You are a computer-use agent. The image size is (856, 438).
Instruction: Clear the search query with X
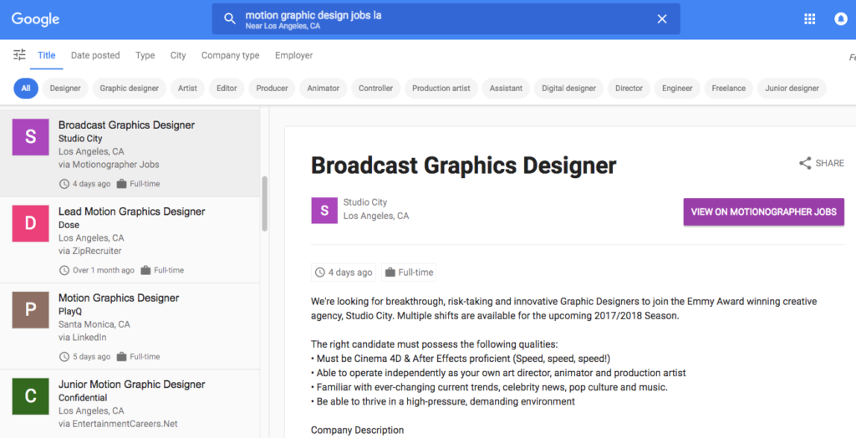[x=662, y=19]
